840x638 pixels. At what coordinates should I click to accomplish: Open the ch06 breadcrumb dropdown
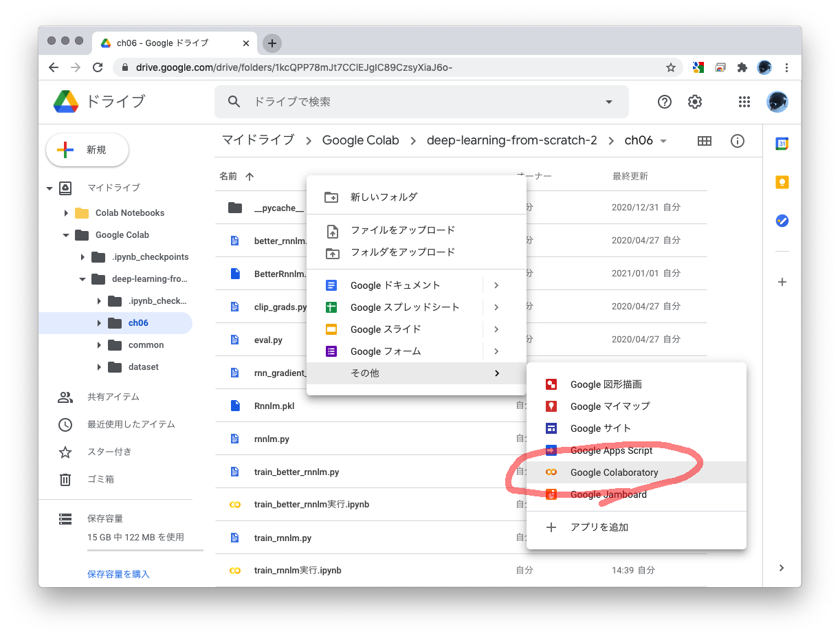(663, 141)
